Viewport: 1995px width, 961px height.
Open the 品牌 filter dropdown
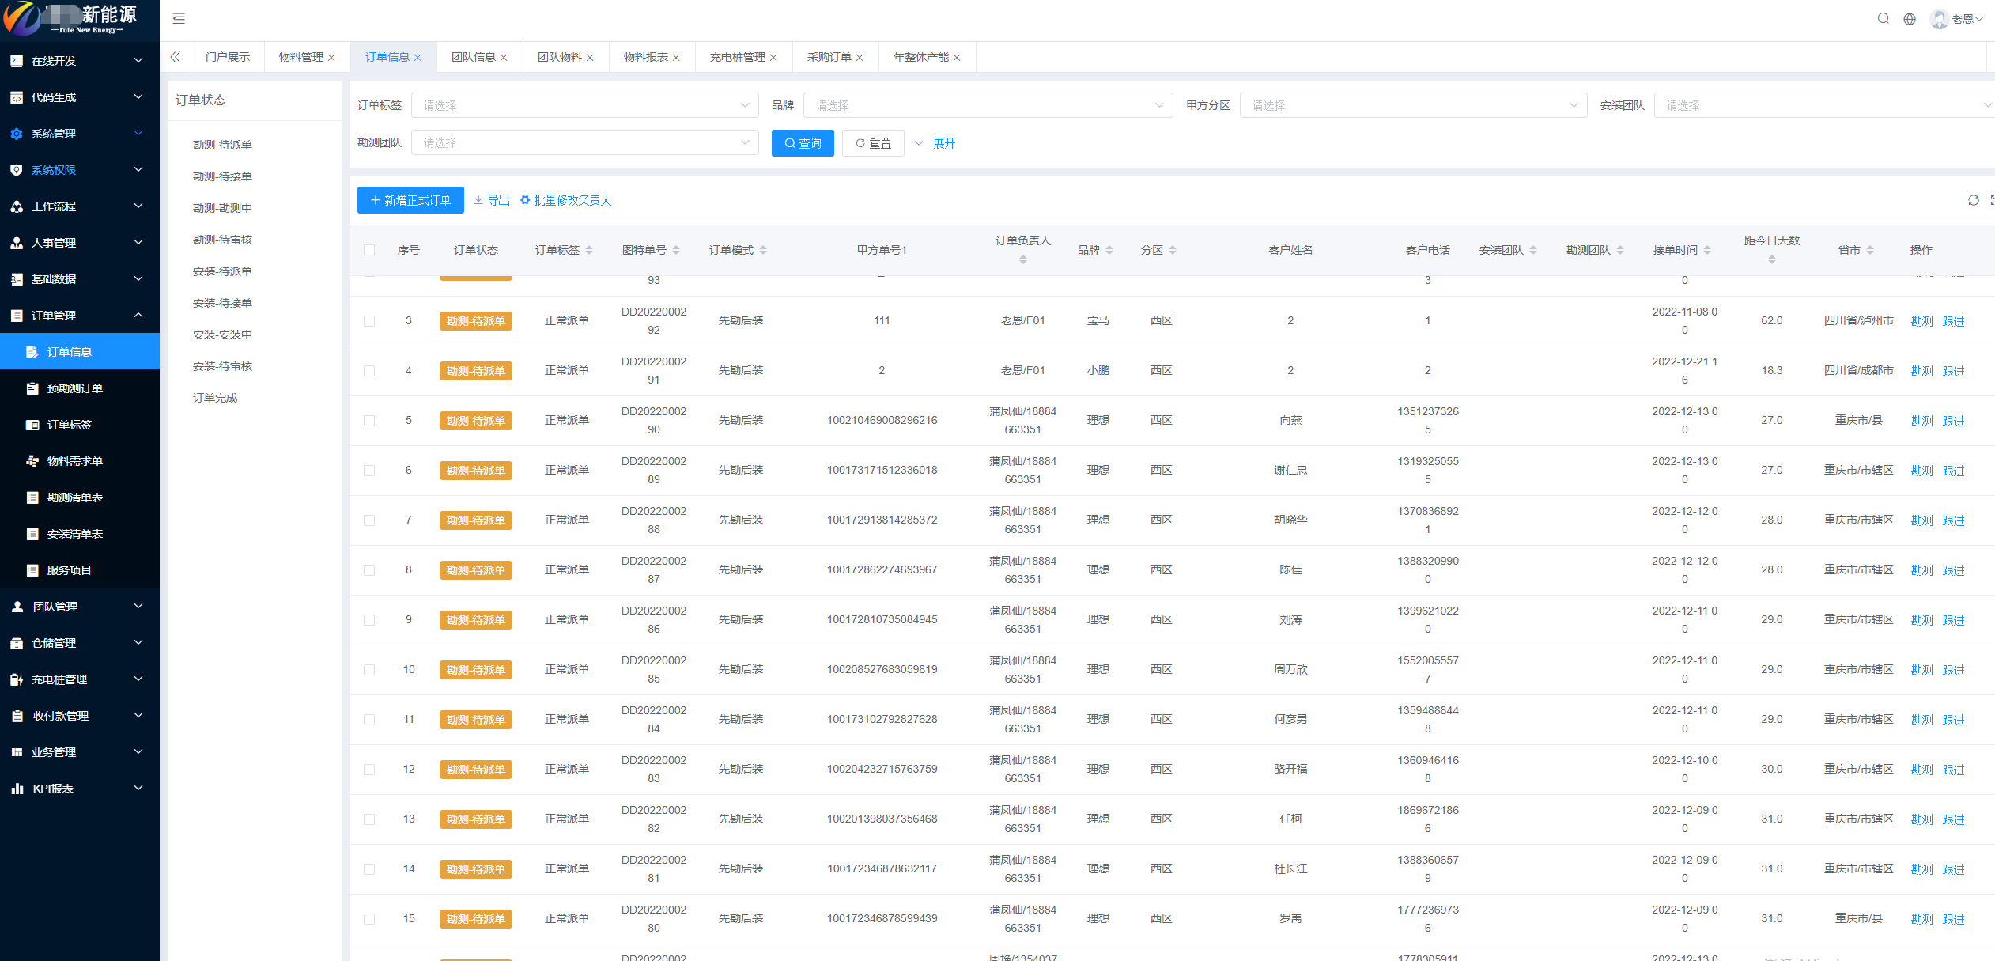[988, 105]
